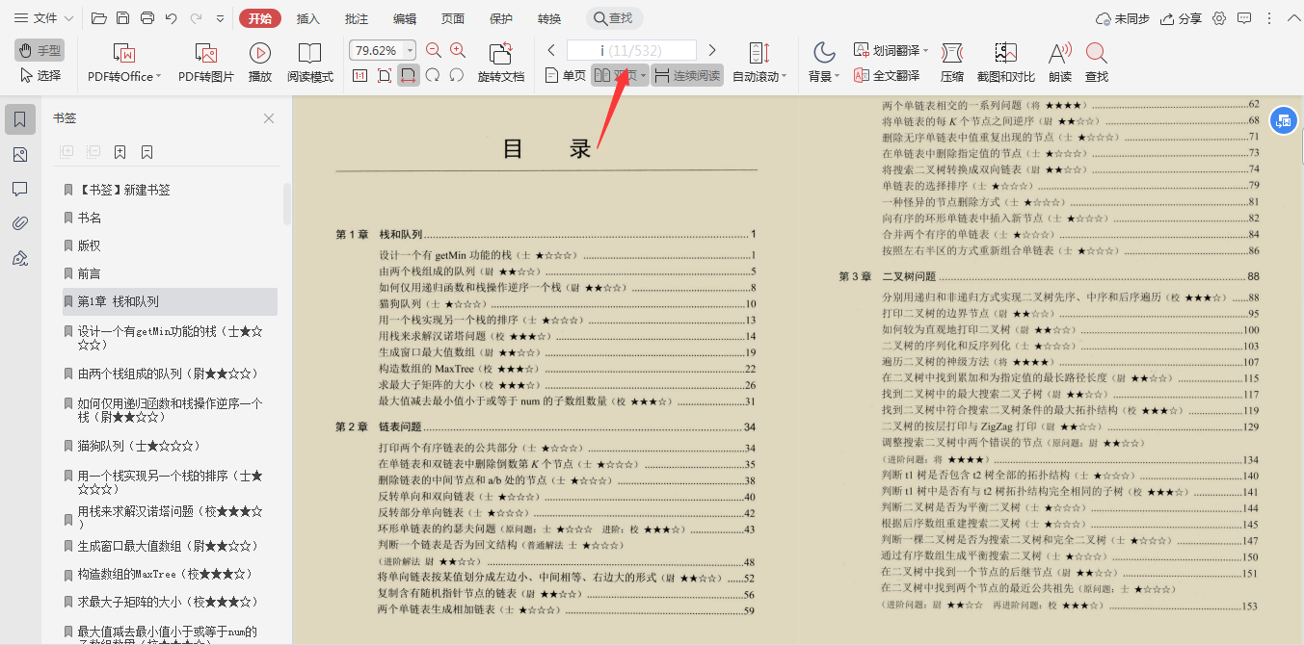Click the page number input field
The height and width of the screenshot is (645, 1304).
click(631, 47)
